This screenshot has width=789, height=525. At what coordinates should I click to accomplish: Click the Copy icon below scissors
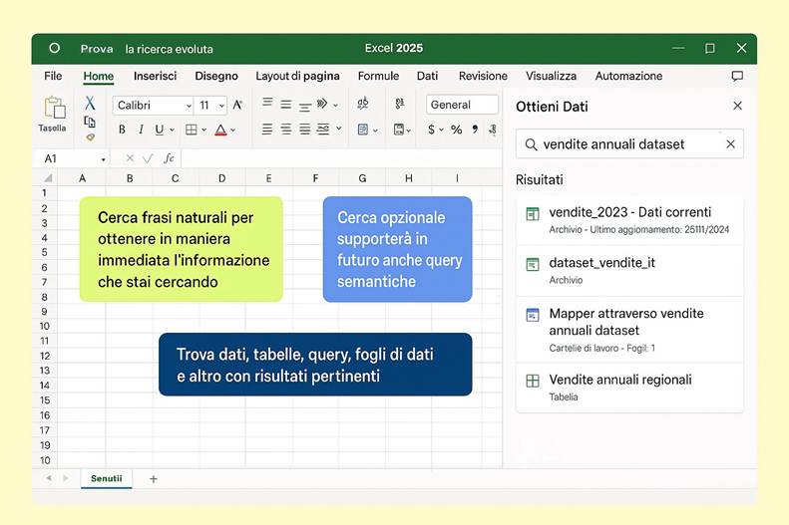90,122
